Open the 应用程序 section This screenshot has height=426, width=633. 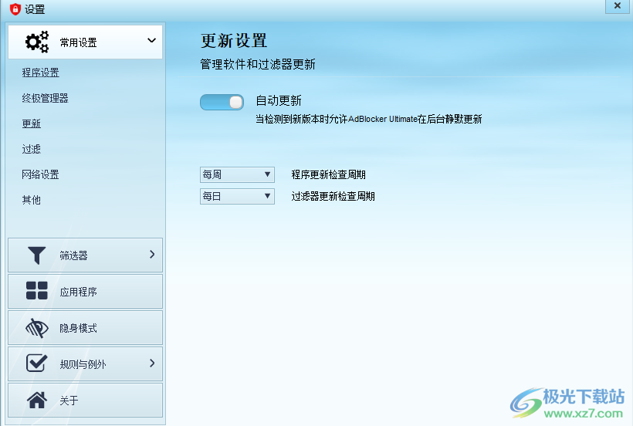point(85,291)
